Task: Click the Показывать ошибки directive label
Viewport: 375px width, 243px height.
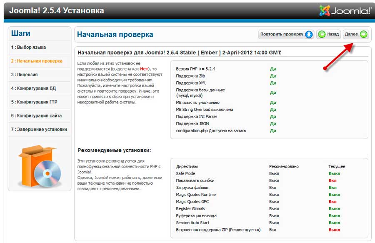Action: [x=195, y=180]
